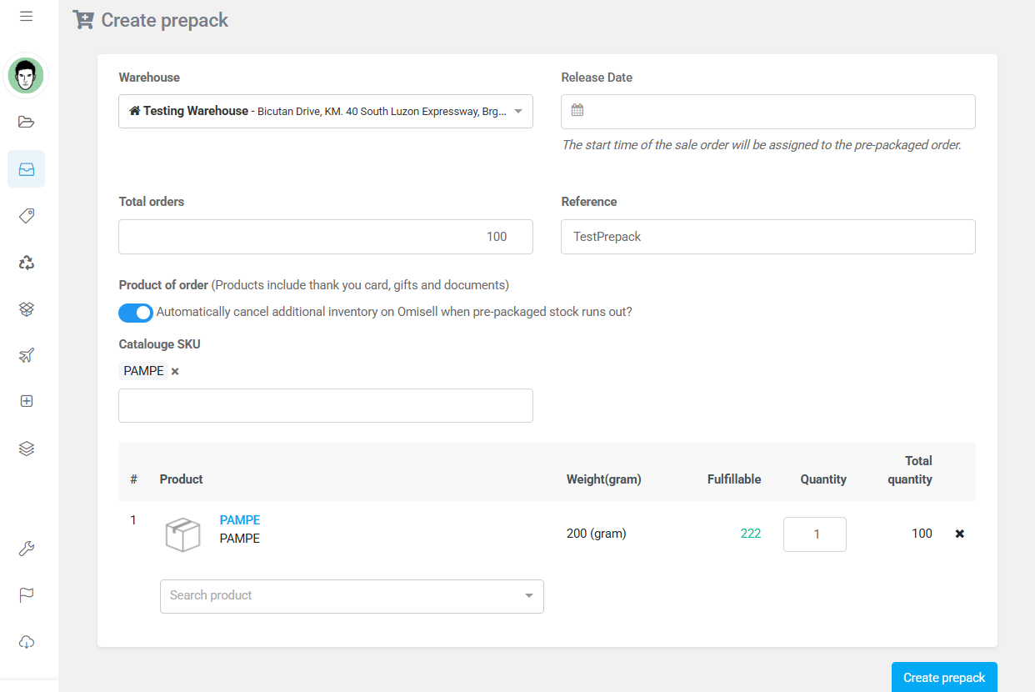This screenshot has width=1035, height=692.
Task: Delete the PAMPE product row
Action: pyautogui.click(x=959, y=534)
